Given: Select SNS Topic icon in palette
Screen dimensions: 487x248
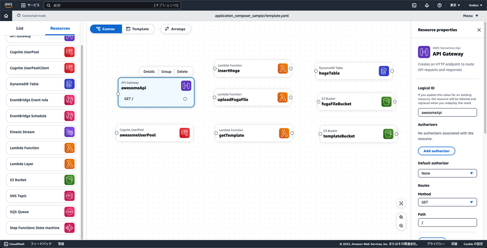Looking at the screenshot, I should [x=69, y=196].
